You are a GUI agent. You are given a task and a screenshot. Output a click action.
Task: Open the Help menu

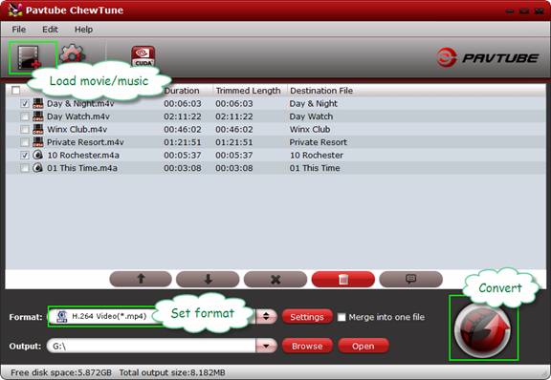(83, 30)
